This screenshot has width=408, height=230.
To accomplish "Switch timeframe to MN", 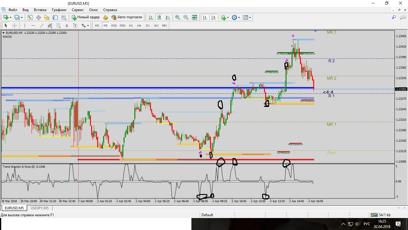I will pos(164,25).
